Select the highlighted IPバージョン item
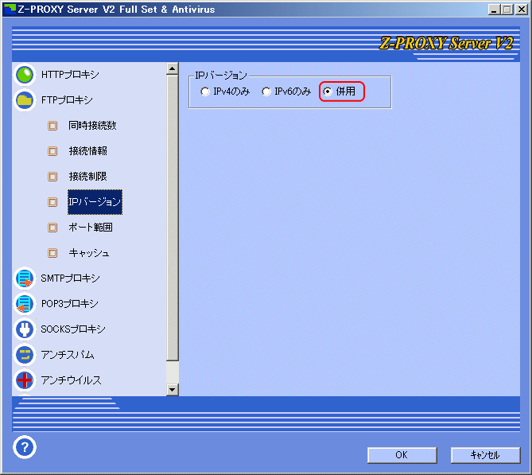Image resolution: width=532 pixels, height=475 pixels. click(95, 202)
